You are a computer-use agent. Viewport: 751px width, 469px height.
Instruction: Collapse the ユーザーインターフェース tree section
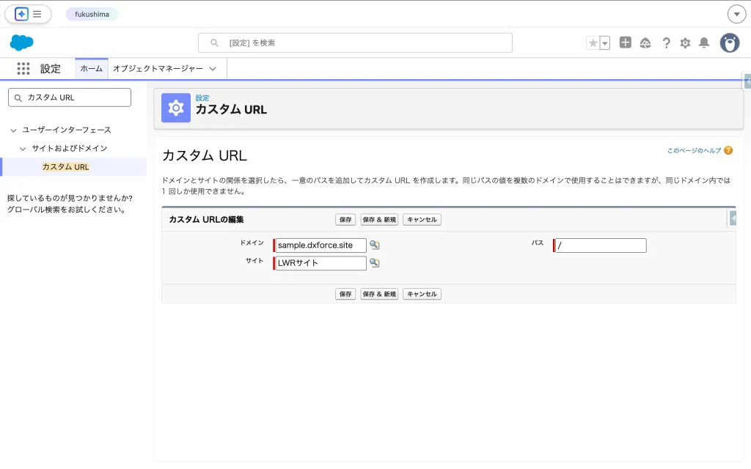pyautogui.click(x=13, y=130)
